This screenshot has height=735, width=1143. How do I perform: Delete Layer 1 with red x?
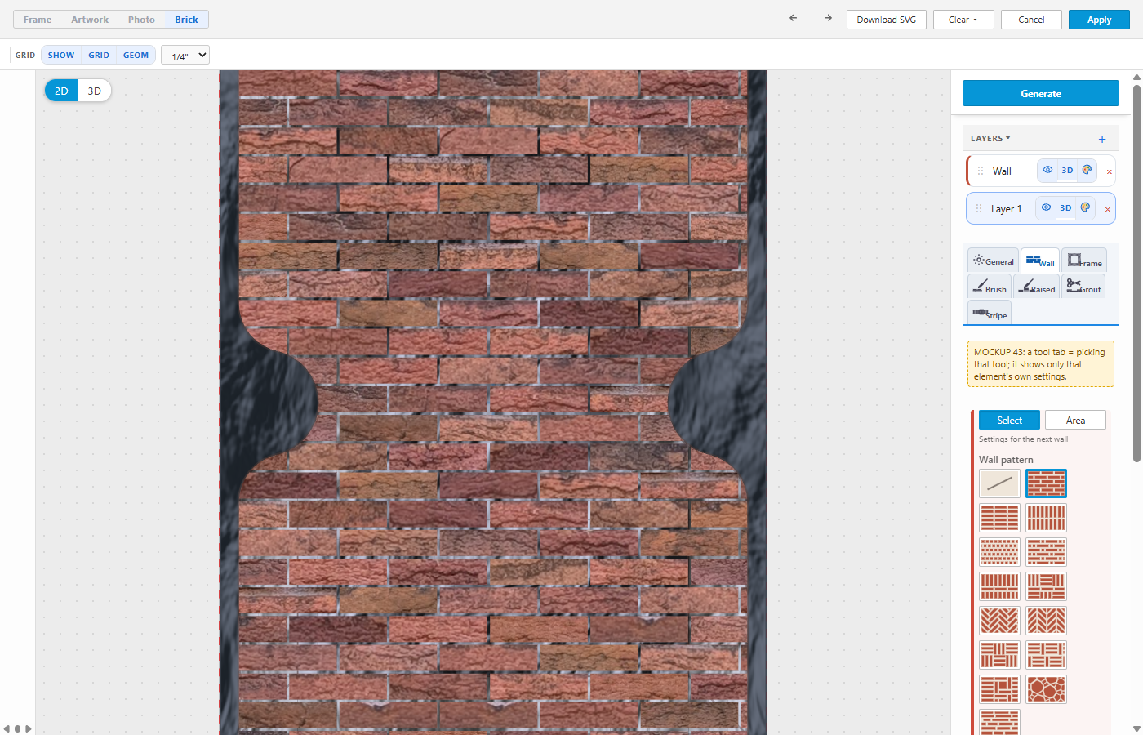tap(1107, 209)
